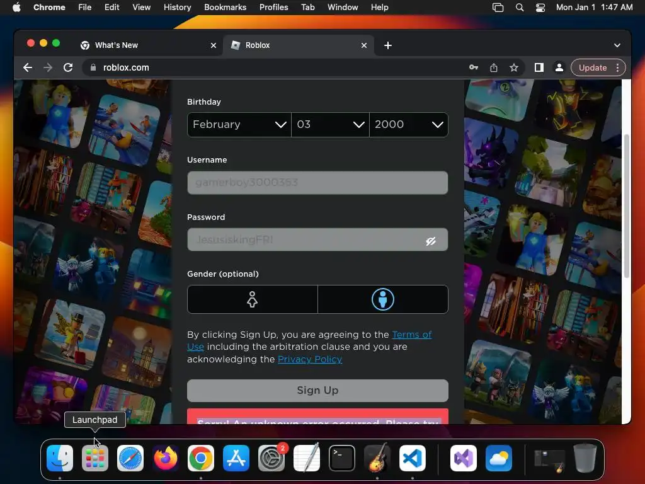Viewport: 645px width, 484px height.
Task: Click the date and time in menu bar
Action: coord(595,8)
